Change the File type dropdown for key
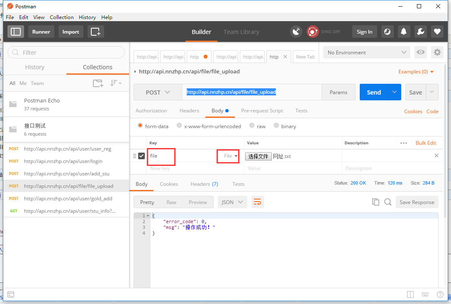This screenshot has height=304, width=451. point(231,156)
